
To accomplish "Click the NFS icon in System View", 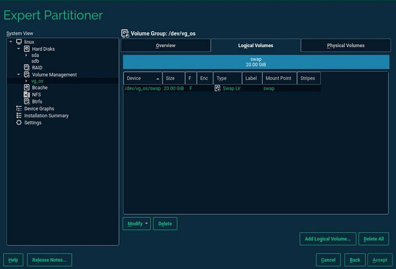I will (x=26, y=95).
